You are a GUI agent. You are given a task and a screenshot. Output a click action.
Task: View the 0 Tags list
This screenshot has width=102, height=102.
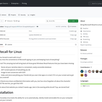(x=17, y=21)
